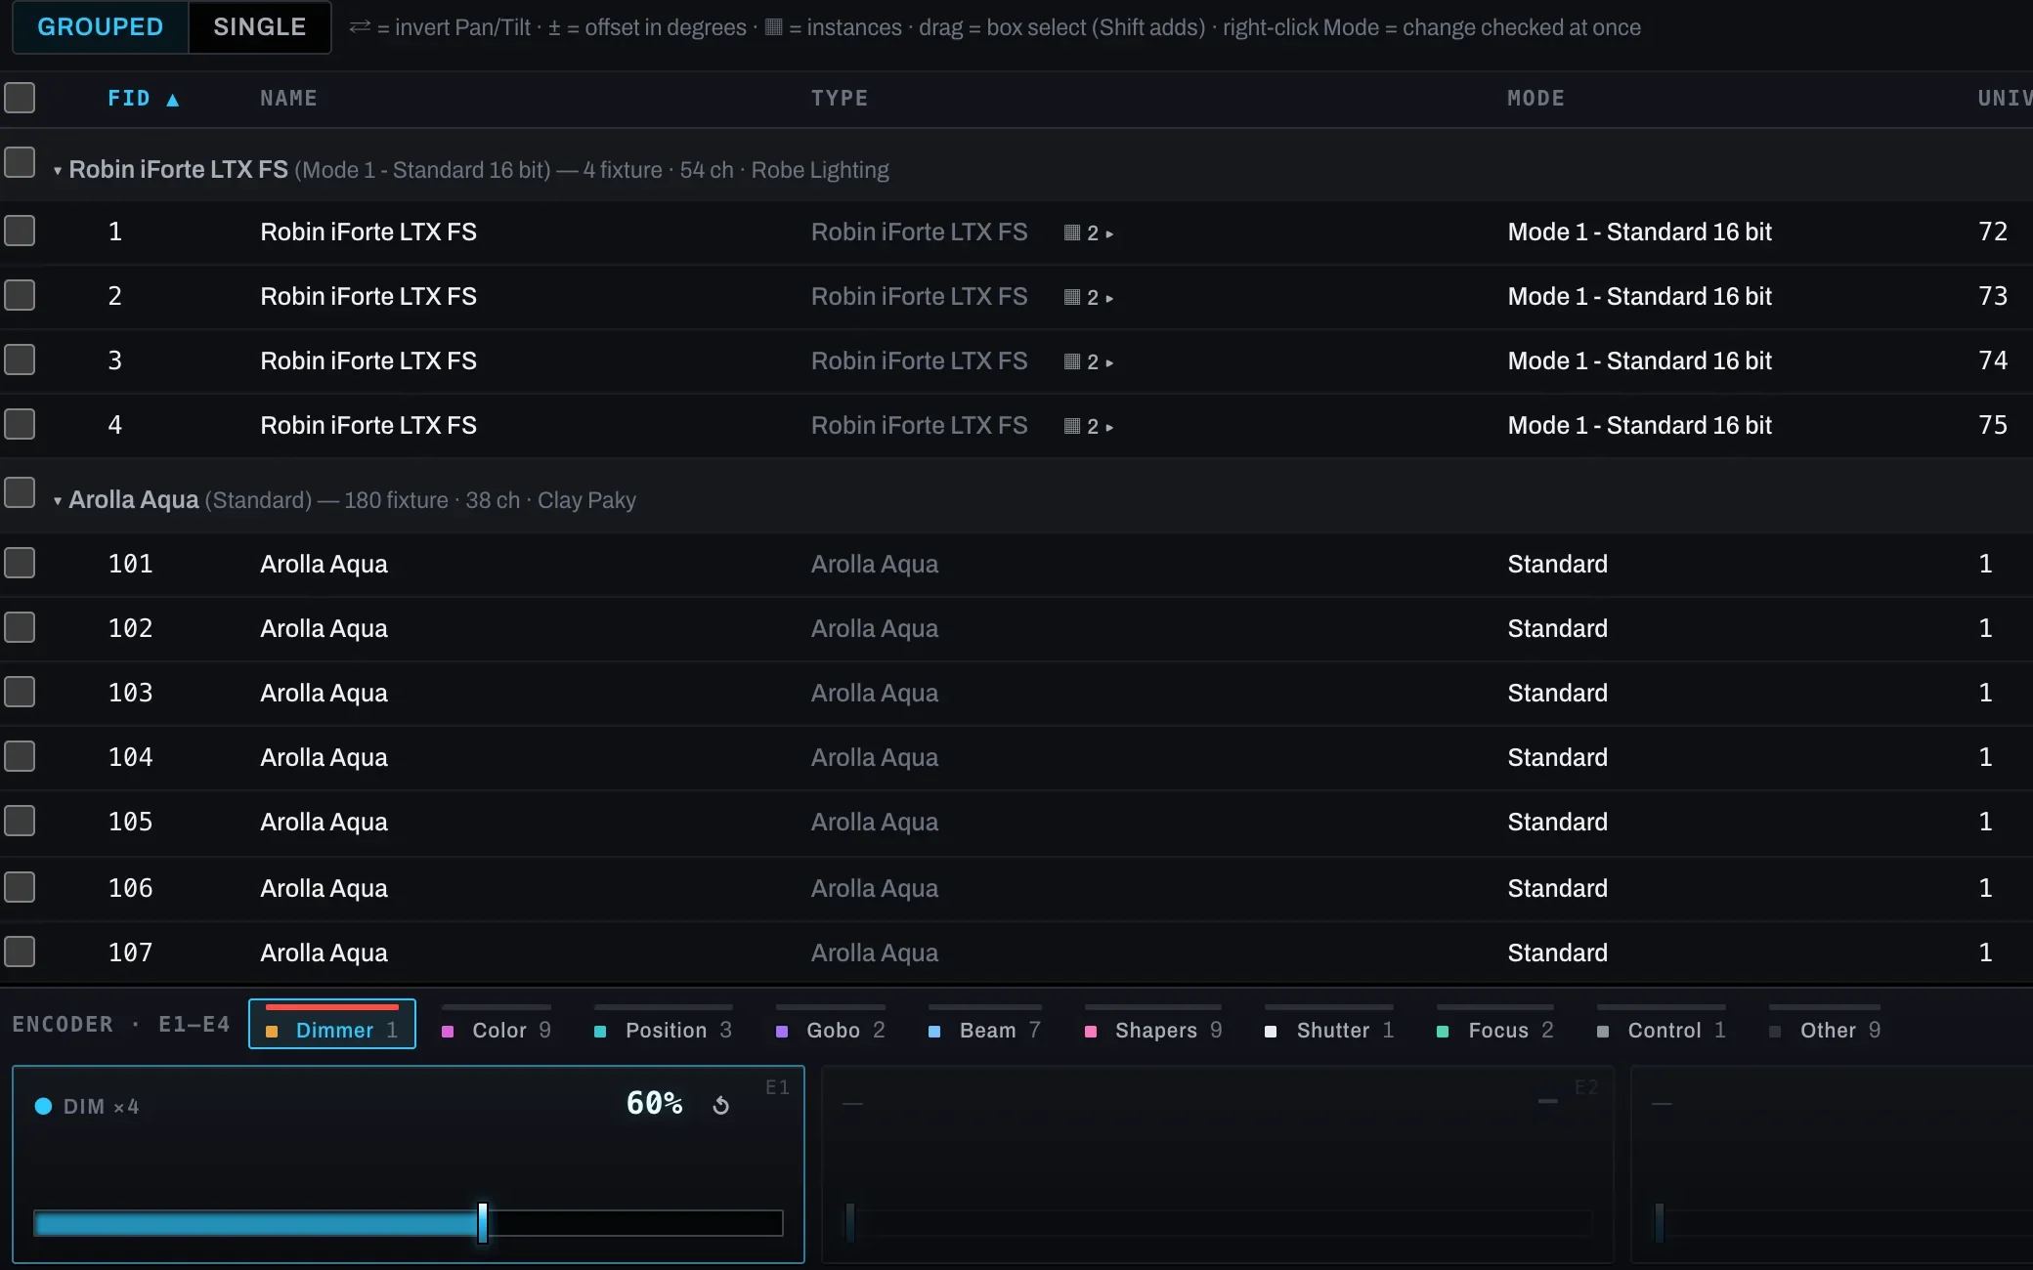
Task: Check the Robin iForte LTX FS group checkbox
Action: pyautogui.click(x=20, y=162)
